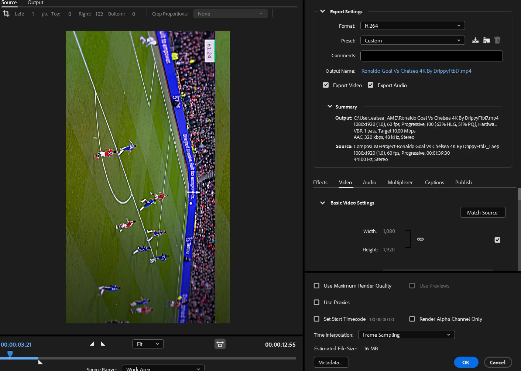521x371 pixels.
Task: Click the Height value 1,920
Action: click(389, 250)
